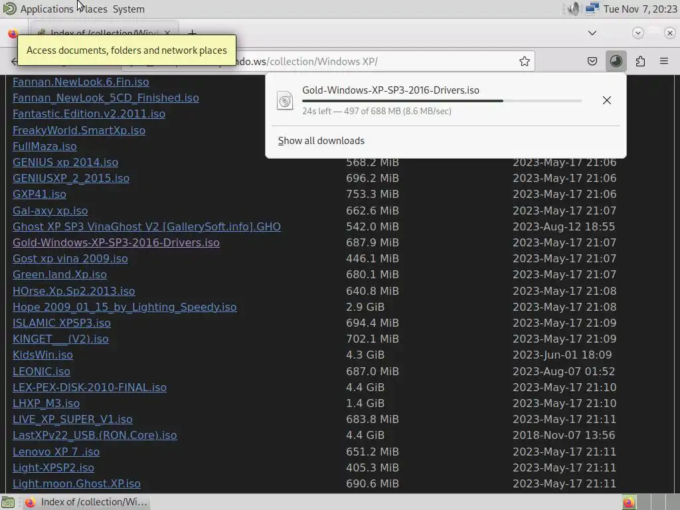Click the Firefox icon at the bottom-right panel
The width and height of the screenshot is (680, 510).
[629, 502]
